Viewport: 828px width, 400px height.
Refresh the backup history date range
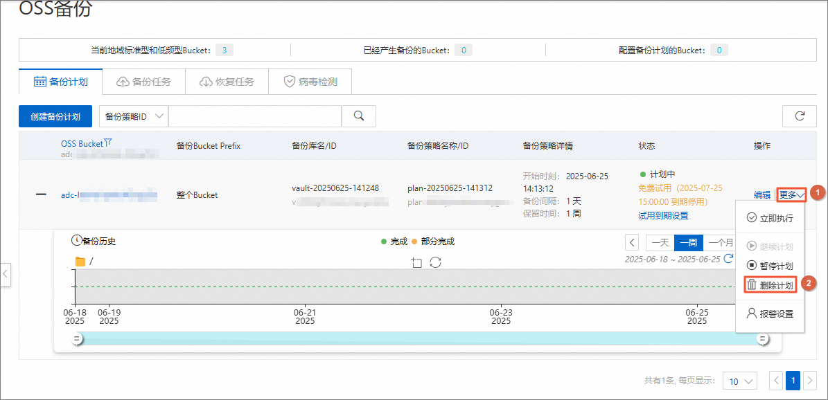pyautogui.click(x=728, y=259)
